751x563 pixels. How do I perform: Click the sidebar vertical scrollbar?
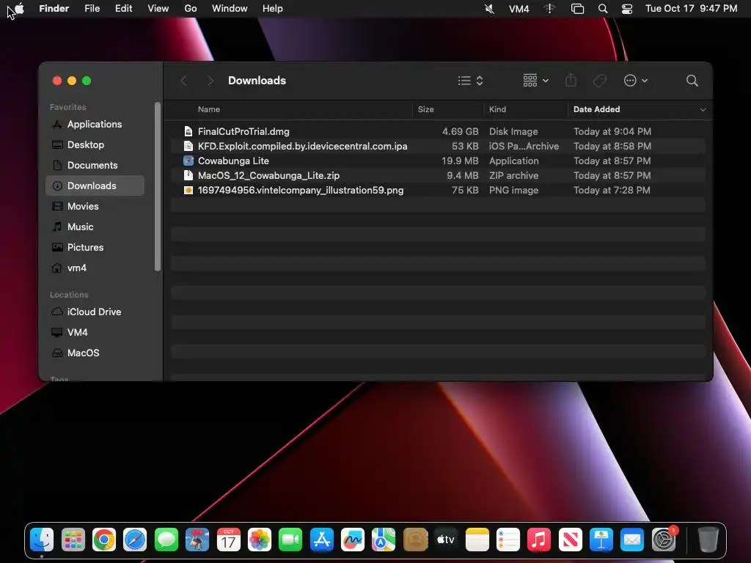(158, 187)
